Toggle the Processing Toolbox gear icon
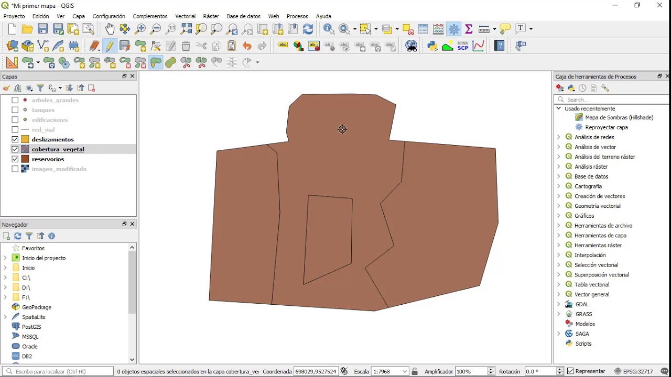The height and width of the screenshot is (377, 671). pos(454,29)
